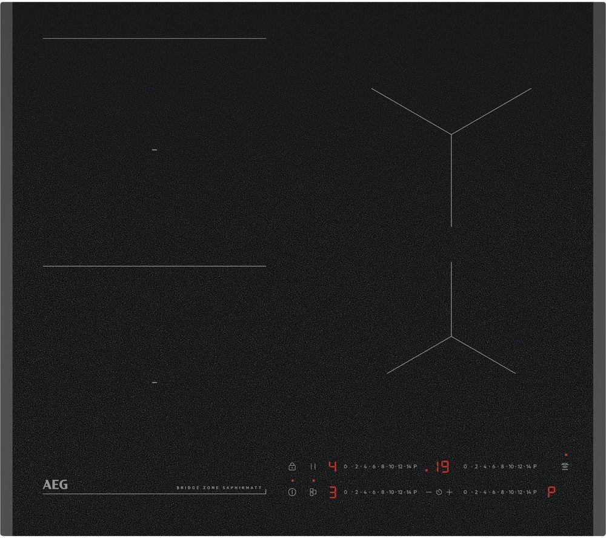The height and width of the screenshot is (538, 606).
Task: Activate pause mode with the II icon
Action: [x=313, y=466]
